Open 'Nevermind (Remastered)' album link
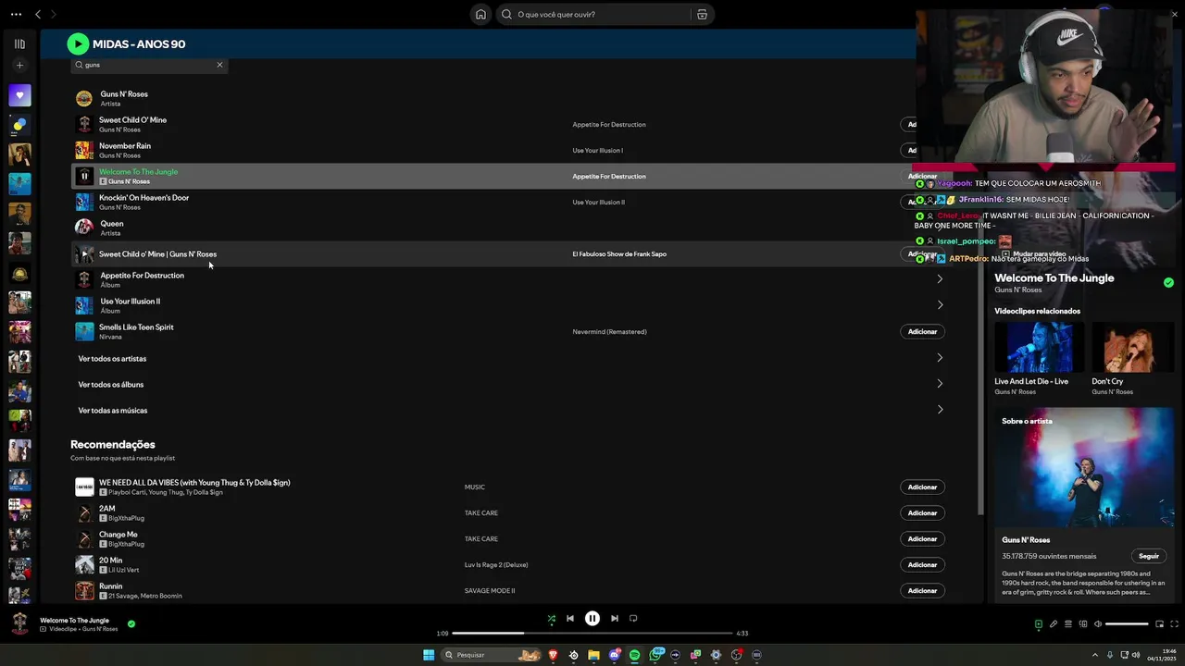The image size is (1185, 666). [609, 331]
